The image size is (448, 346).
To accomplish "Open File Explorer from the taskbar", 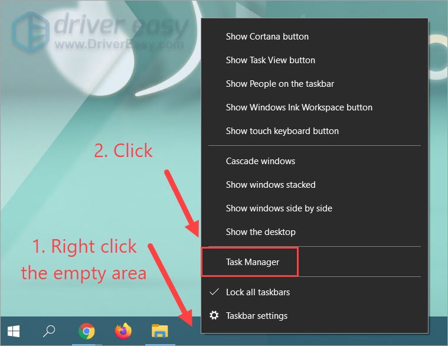I will [159, 332].
